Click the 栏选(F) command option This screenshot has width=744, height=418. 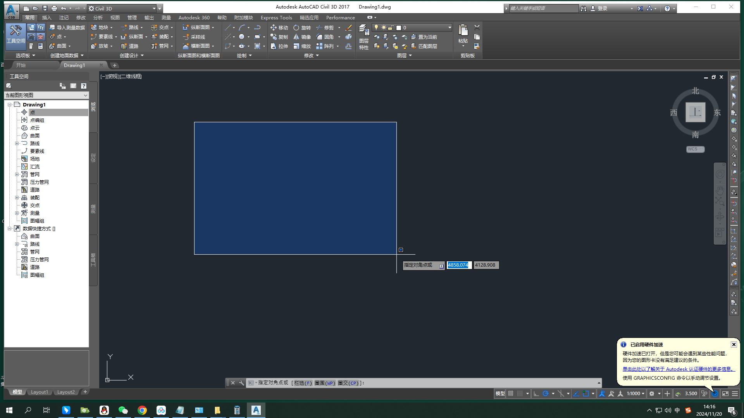(303, 383)
